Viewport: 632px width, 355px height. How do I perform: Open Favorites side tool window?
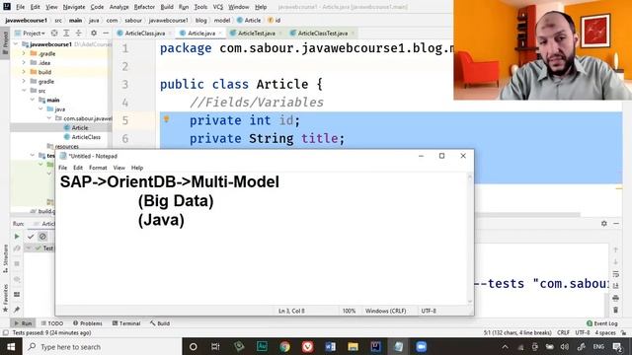5,298
